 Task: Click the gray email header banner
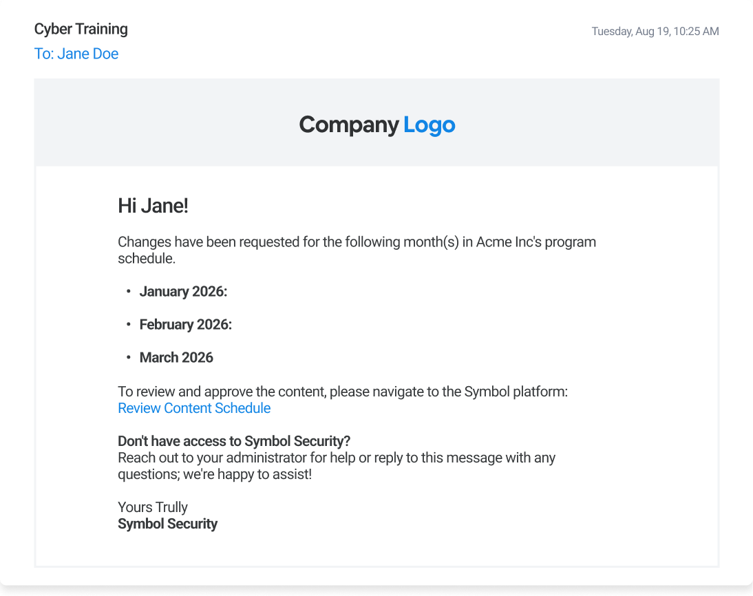[x=377, y=123]
